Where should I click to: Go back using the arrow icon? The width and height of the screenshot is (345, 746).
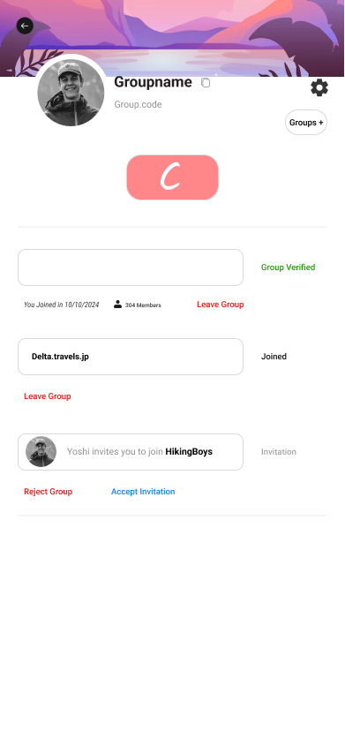pos(25,26)
